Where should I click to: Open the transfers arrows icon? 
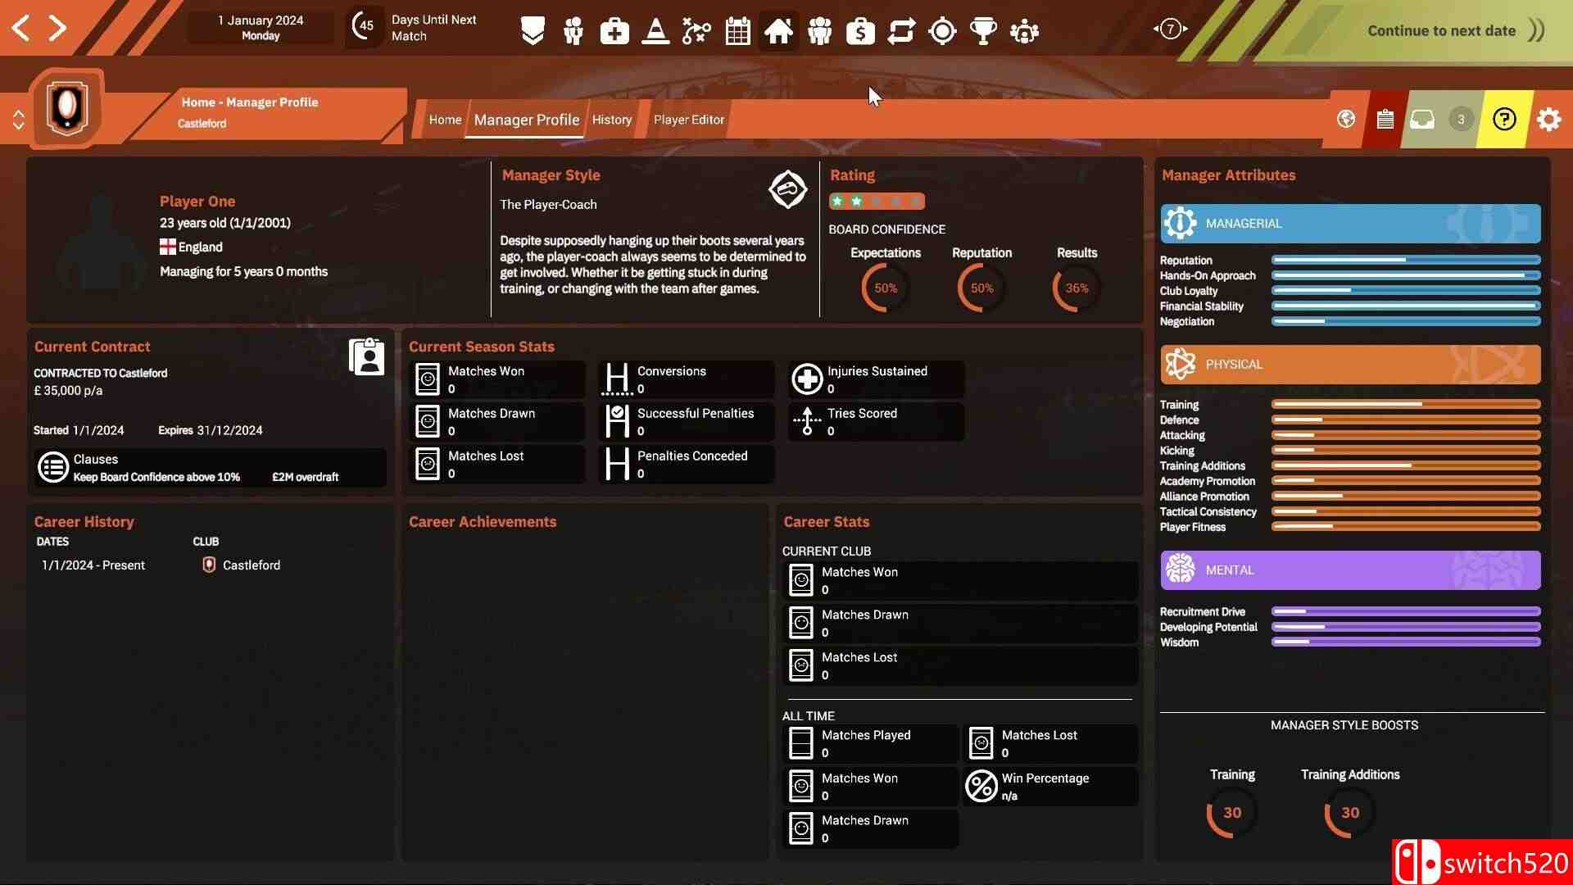901,31
